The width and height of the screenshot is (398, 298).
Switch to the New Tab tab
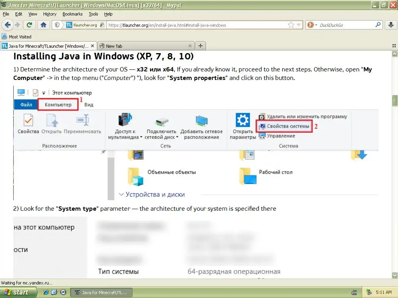point(146,46)
